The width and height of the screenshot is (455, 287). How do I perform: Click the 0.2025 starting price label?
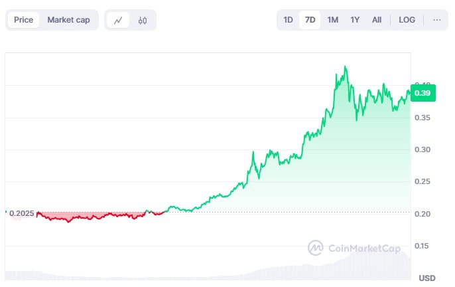click(22, 213)
